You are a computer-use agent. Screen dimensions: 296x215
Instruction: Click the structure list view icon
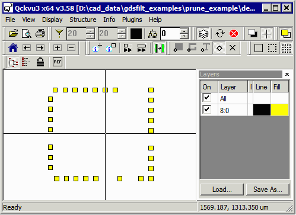click(26, 62)
